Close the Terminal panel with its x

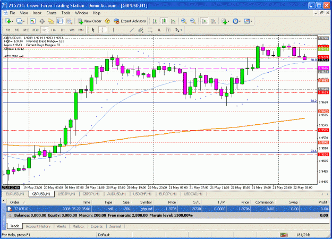(3, 200)
